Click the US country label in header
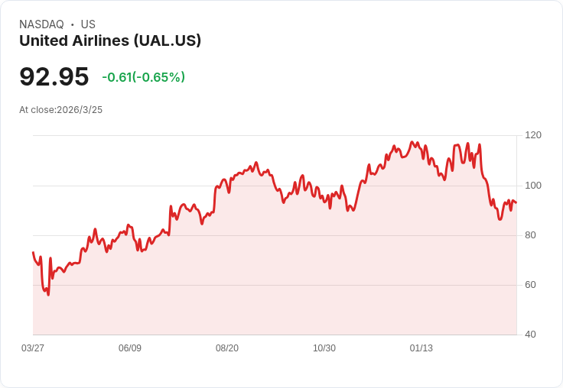563x388 pixels. coord(88,24)
